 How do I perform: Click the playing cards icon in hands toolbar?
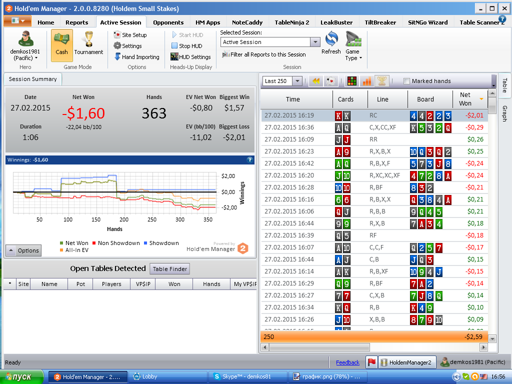tap(330, 81)
